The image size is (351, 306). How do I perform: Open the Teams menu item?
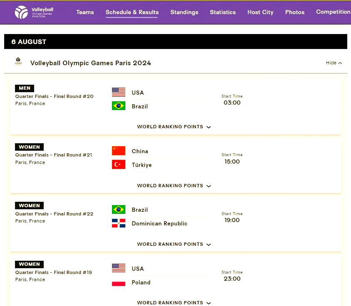click(x=85, y=12)
